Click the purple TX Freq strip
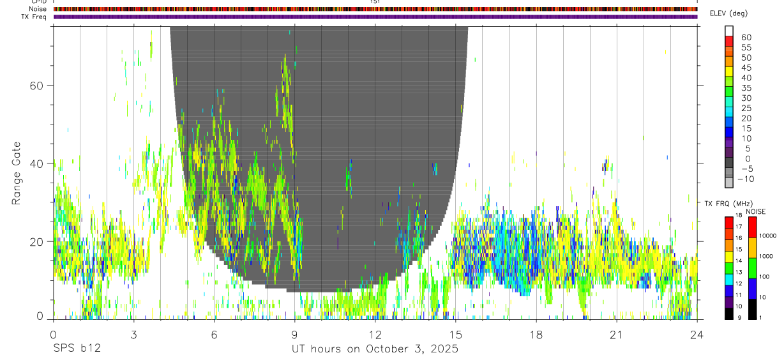784x362 pixels. point(375,17)
